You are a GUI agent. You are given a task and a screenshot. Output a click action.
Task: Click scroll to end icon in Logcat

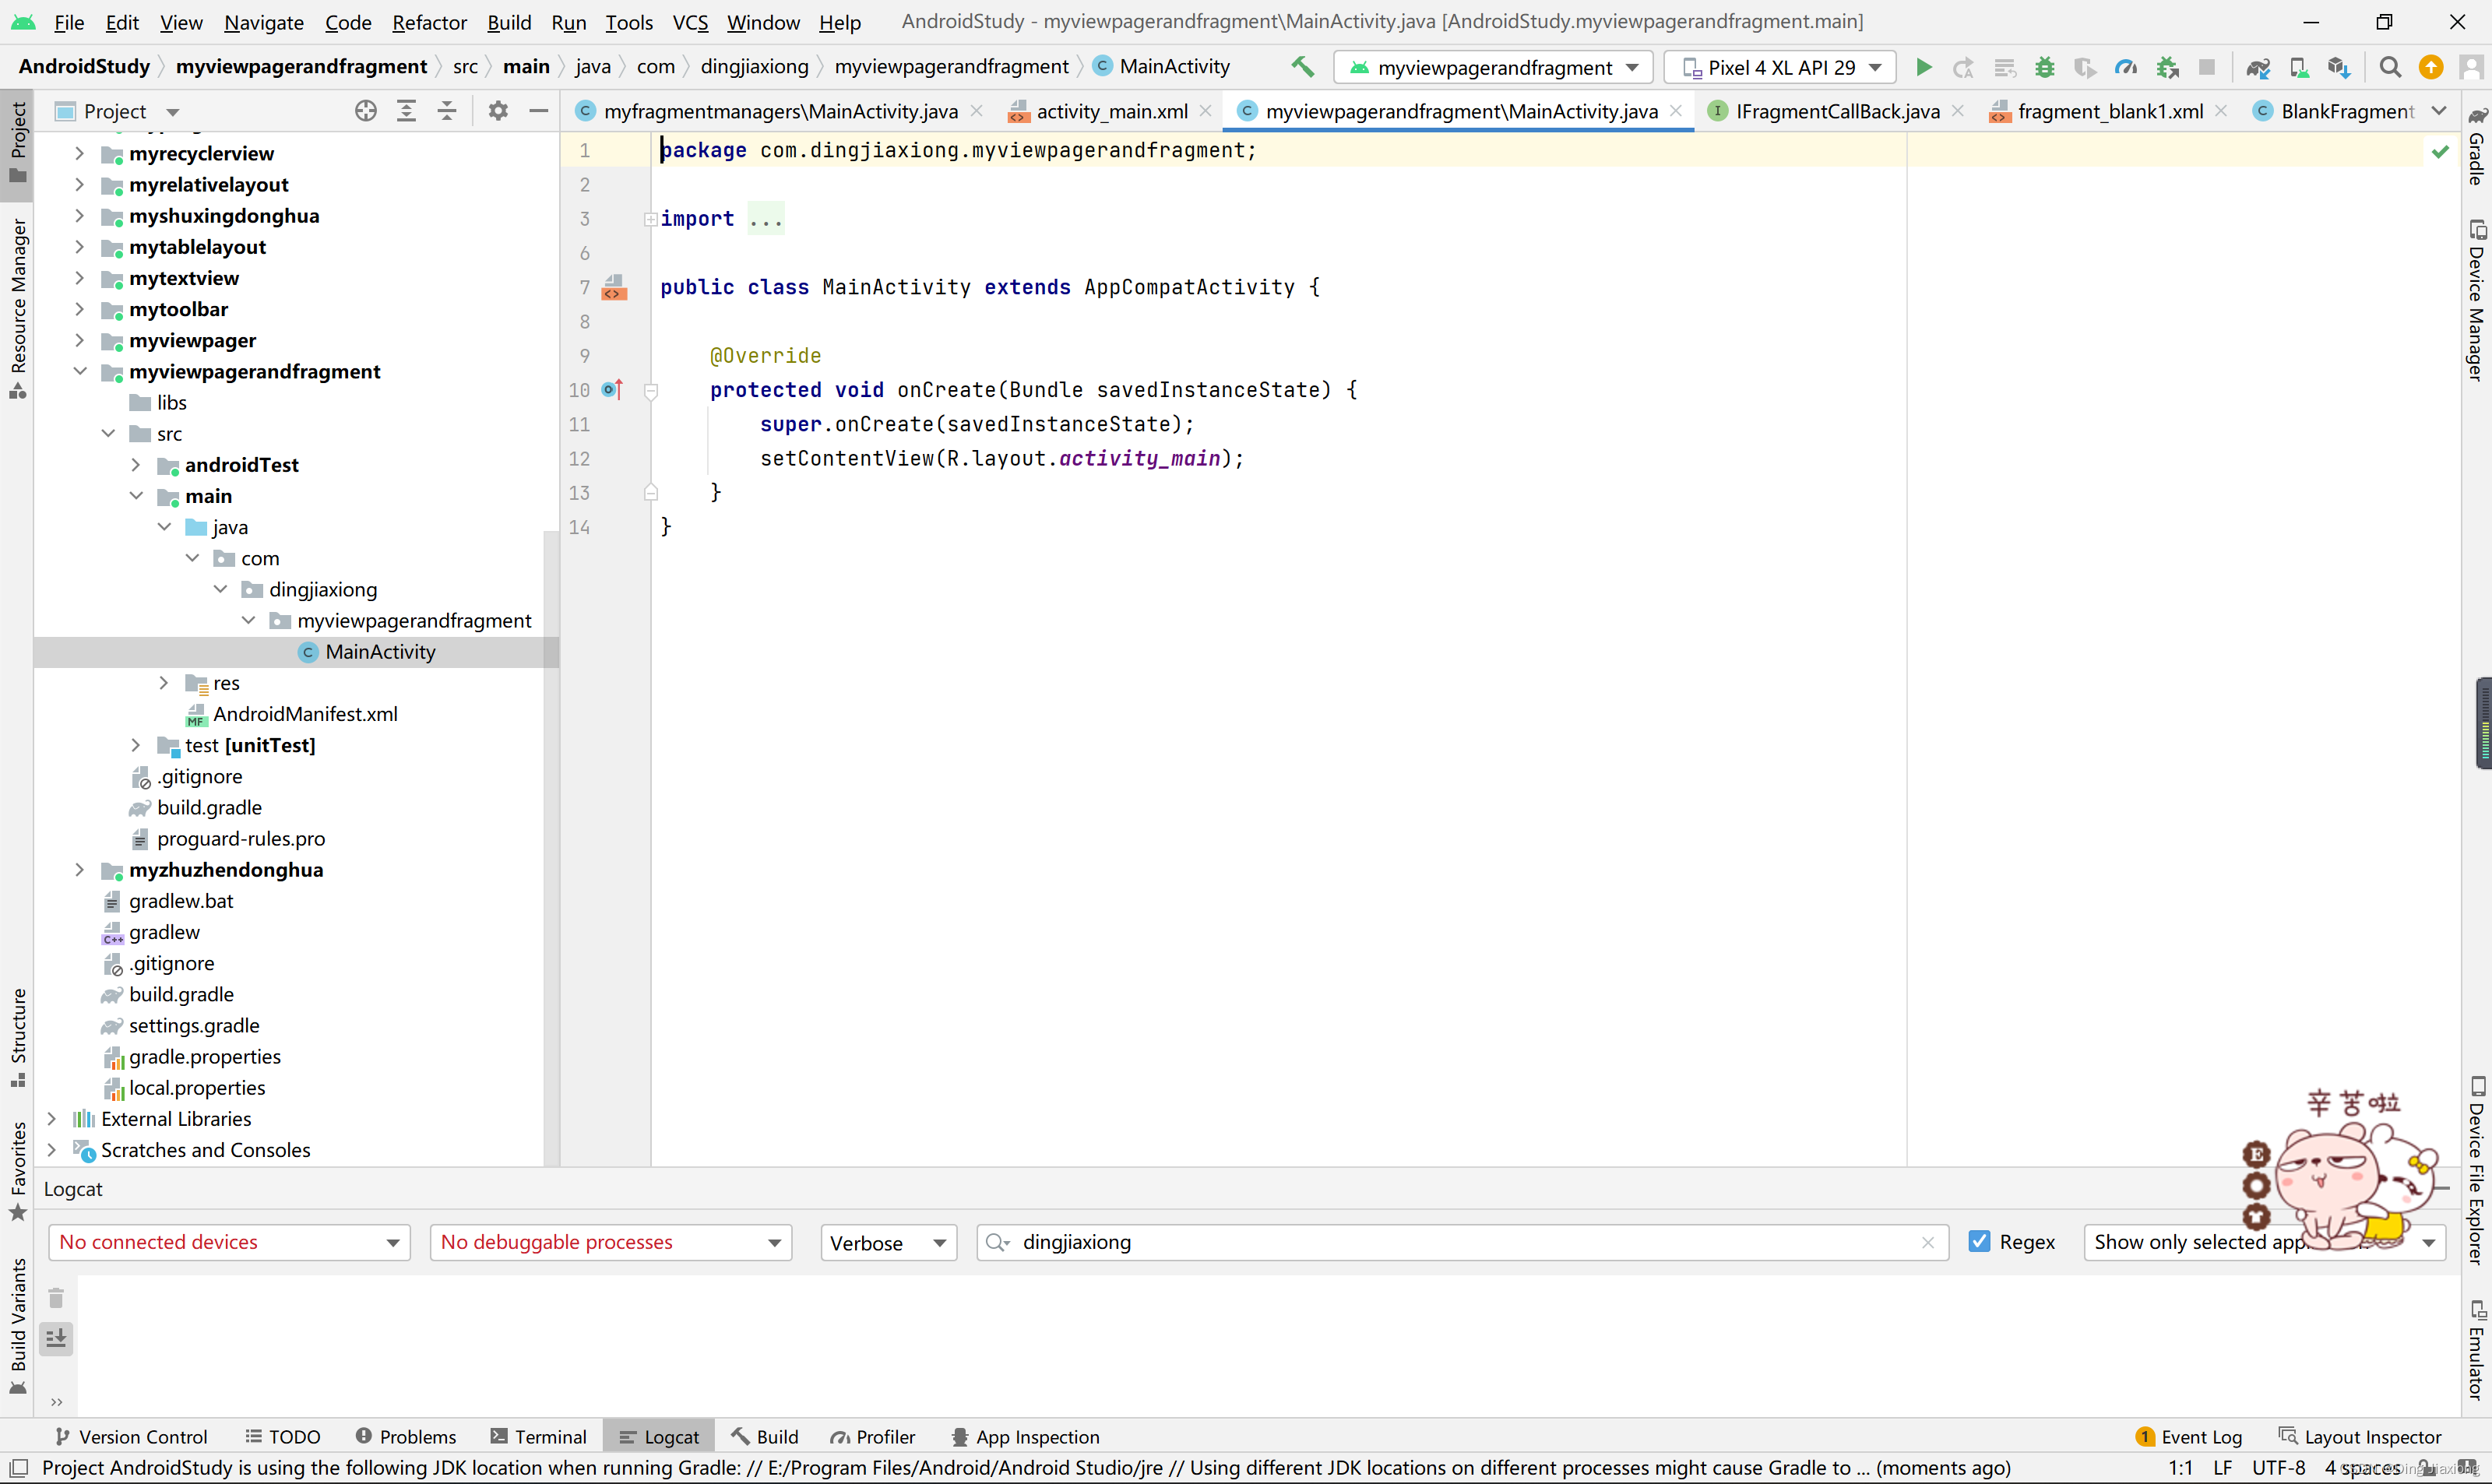[56, 1338]
